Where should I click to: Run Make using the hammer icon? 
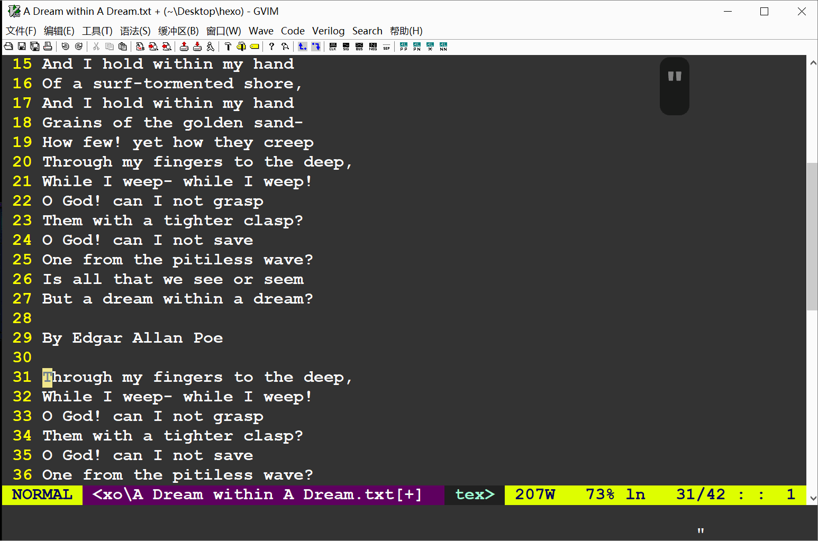pyautogui.click(x=228, y=47)
